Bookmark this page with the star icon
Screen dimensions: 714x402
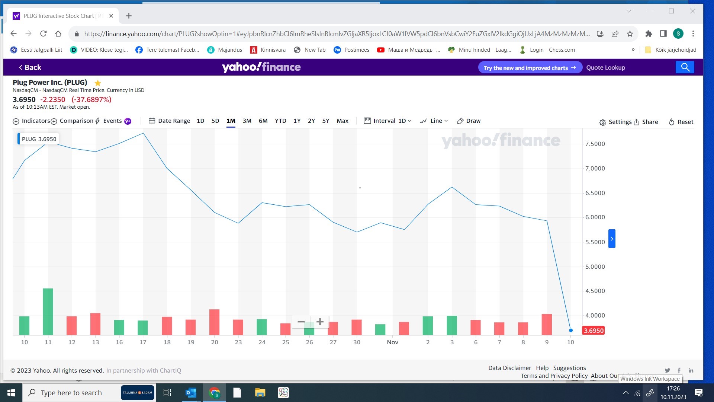[x=630, y=34]
